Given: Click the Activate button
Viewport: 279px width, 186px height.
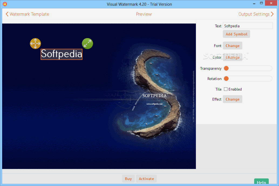Looking at the screenshot, I should click(146, 179).
